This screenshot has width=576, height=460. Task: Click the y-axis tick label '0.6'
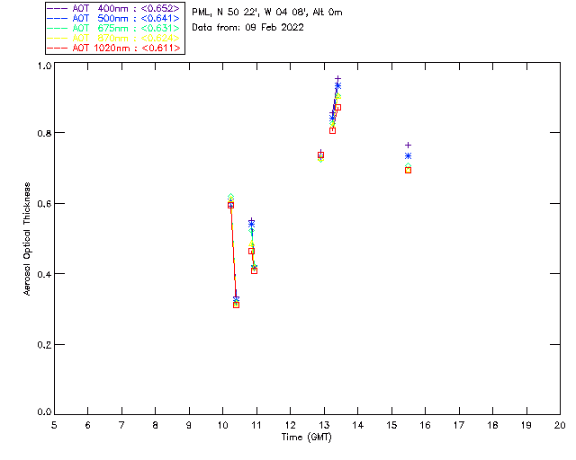pos(44,204)
